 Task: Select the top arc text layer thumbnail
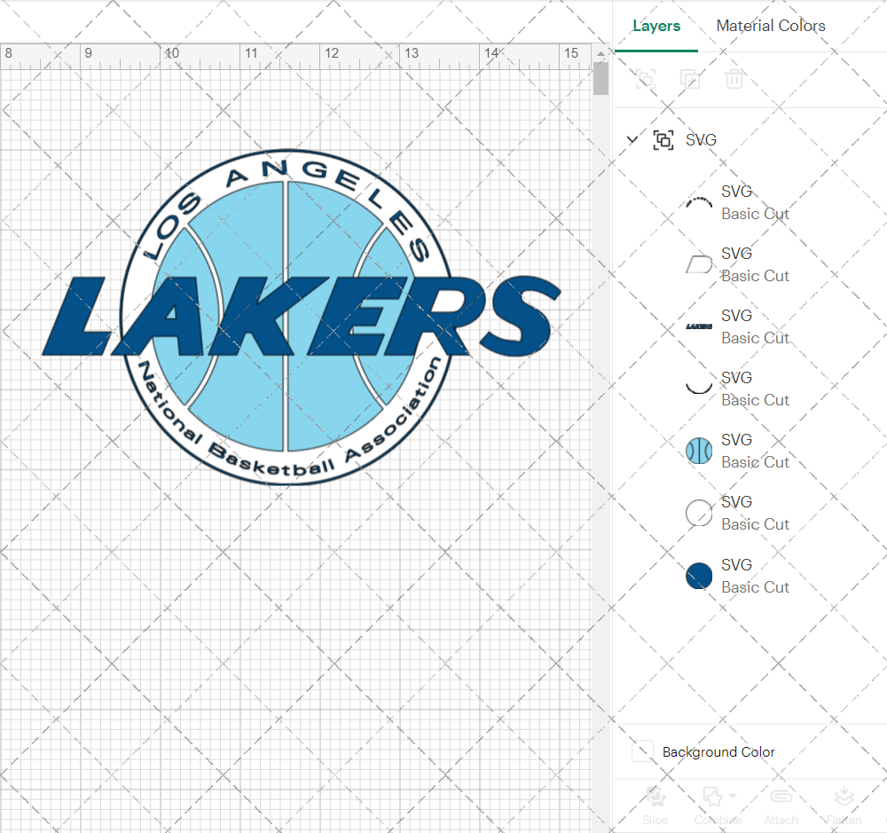[699, 202]
